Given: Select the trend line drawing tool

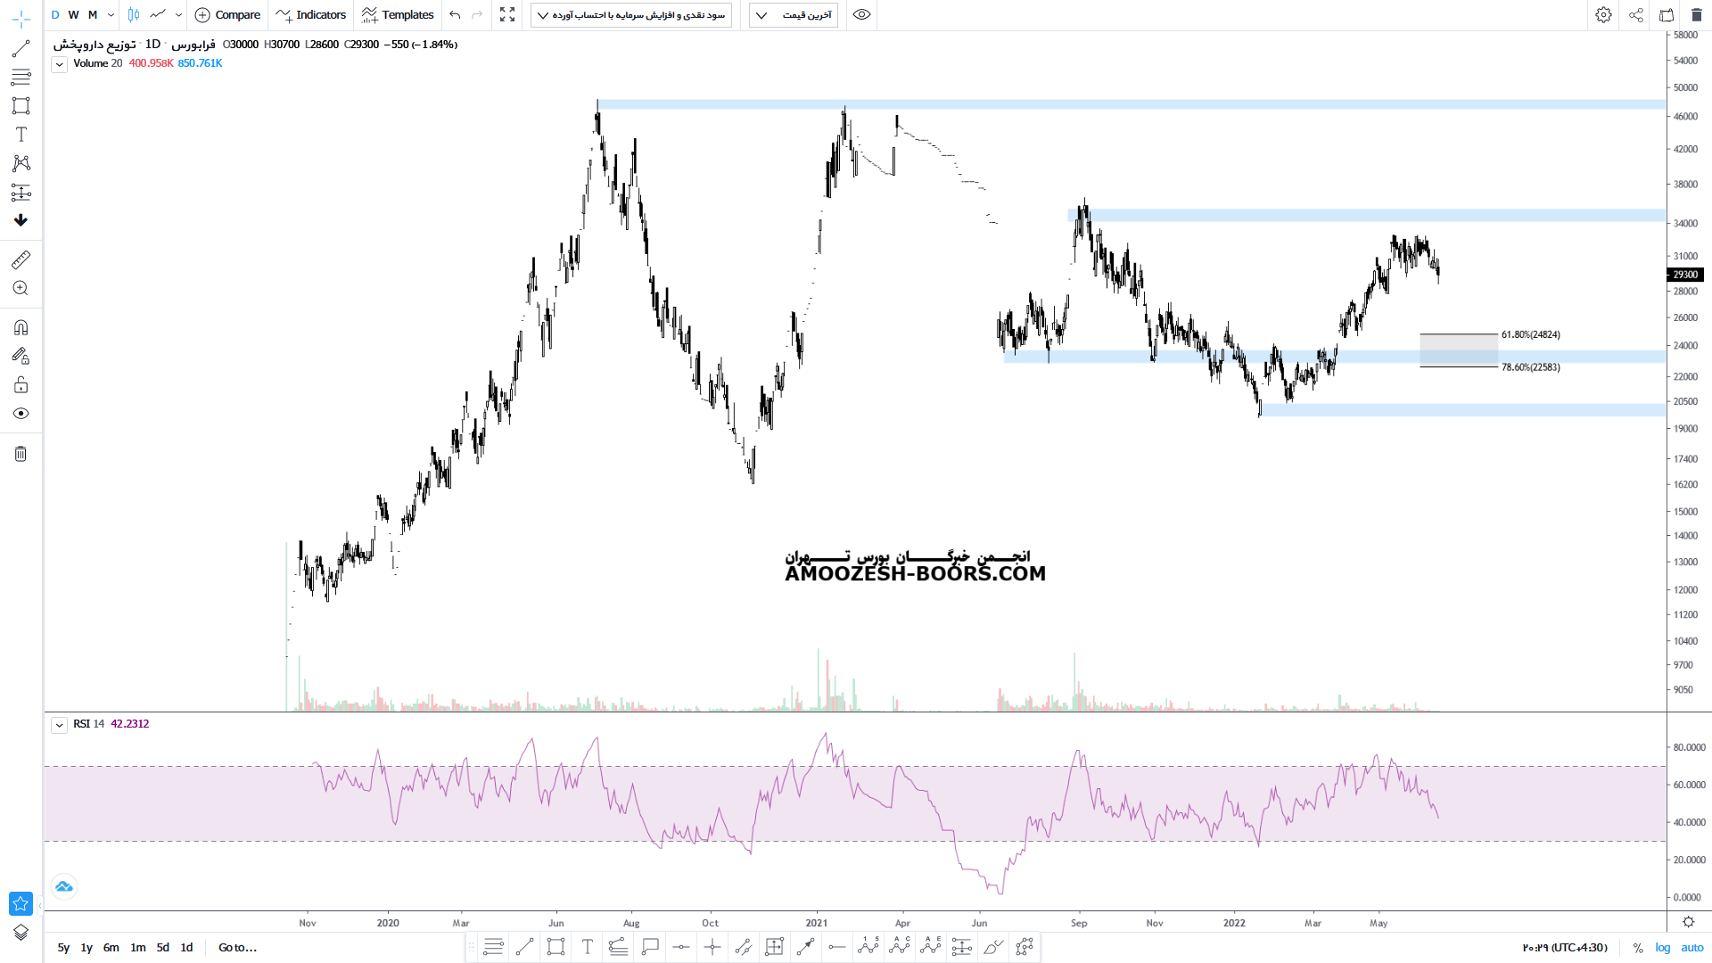Looking at the screenshot, I should pos(21,48).
